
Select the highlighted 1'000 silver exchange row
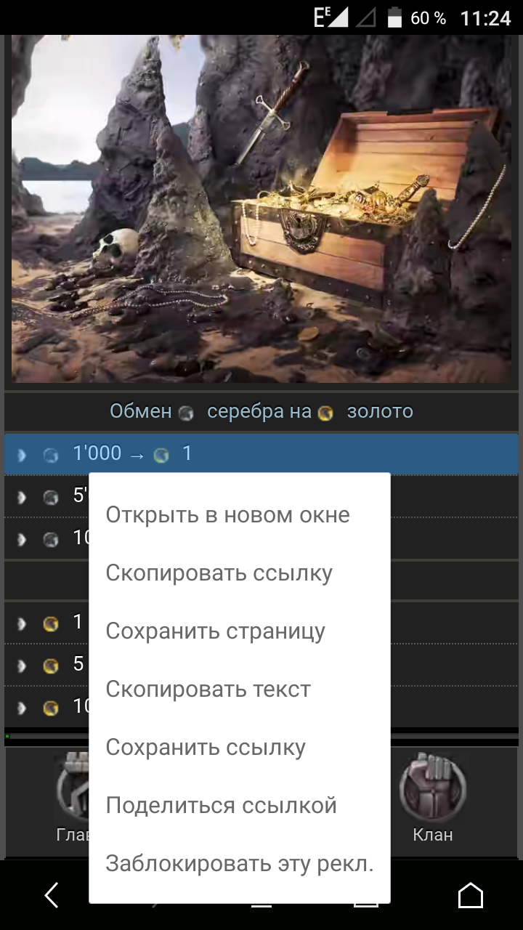261,455
